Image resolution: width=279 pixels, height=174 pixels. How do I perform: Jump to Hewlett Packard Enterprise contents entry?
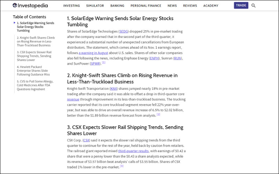click(33, 71)
